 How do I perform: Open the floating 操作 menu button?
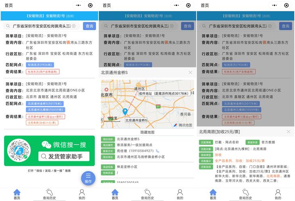[x=88, y=178]
